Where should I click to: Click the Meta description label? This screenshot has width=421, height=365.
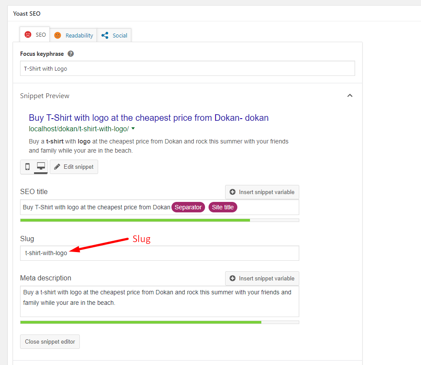pos(46,278)
